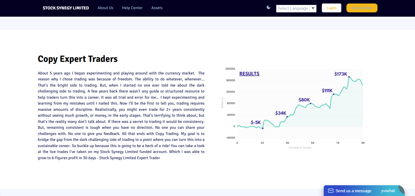Screen dimensions: 415x196
Task: Toggle dark mode with the moon icon
Action: (268, 7)
